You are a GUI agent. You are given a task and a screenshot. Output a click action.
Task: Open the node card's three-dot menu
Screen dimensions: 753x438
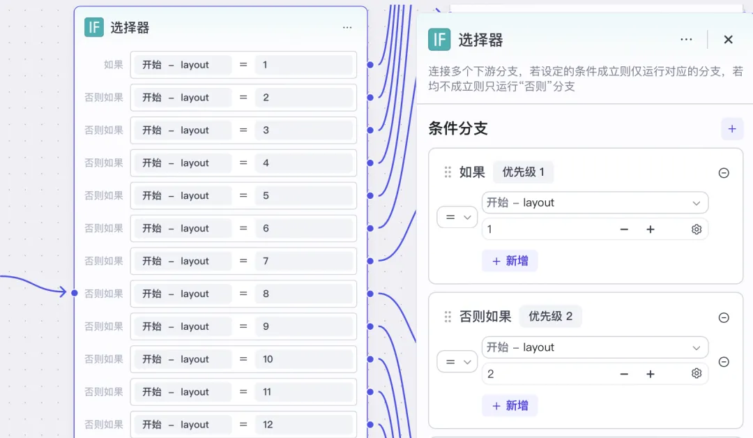[347, 28]
